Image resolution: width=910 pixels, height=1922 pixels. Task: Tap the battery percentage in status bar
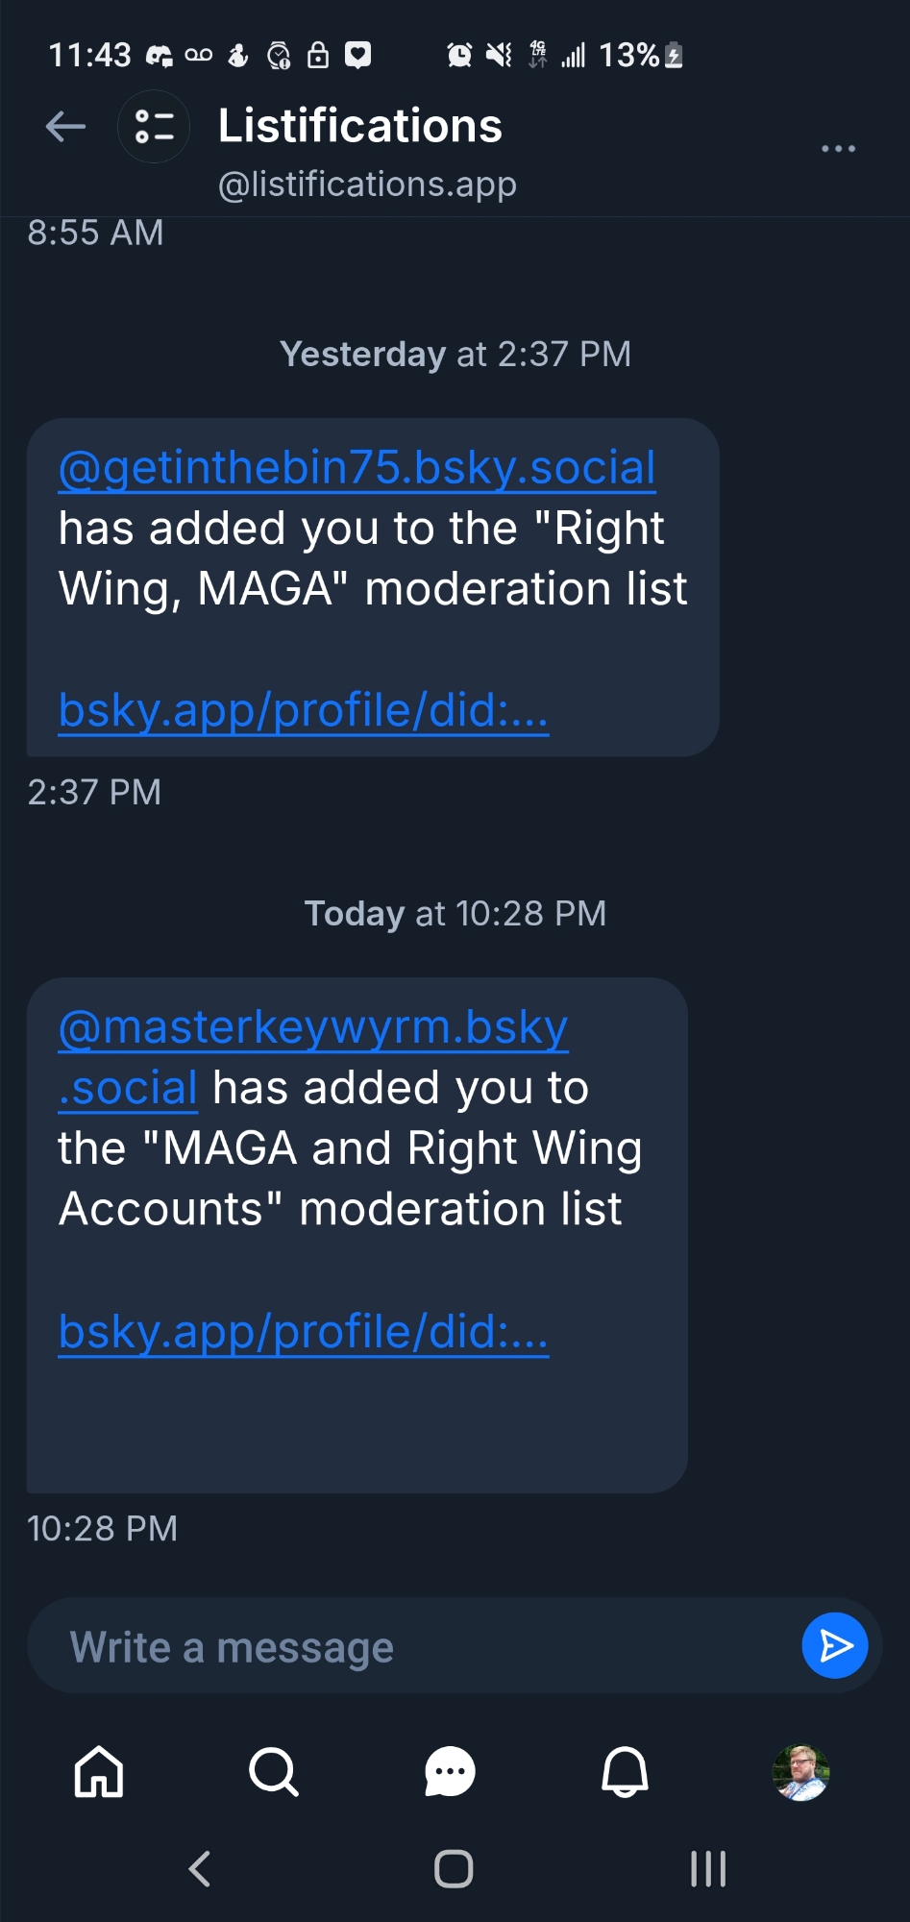point(629,56)
